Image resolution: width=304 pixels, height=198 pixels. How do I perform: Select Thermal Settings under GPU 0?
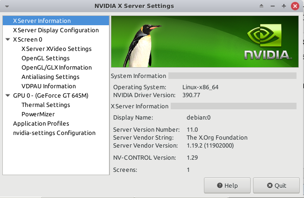45,105
